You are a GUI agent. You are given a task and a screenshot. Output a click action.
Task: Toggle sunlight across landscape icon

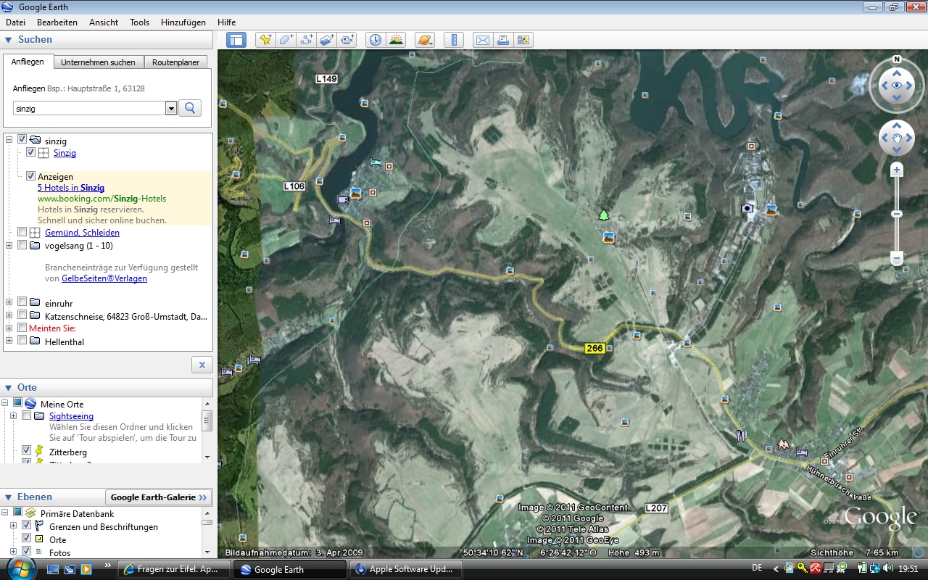[396, 40]
